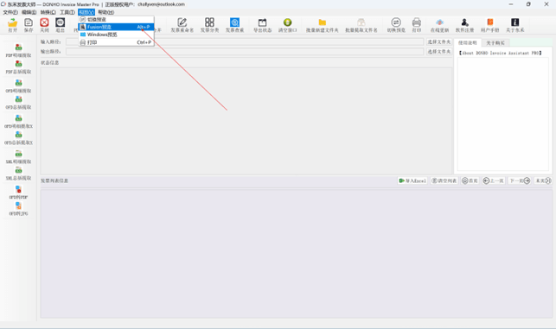This screenshot has width=556, height=329.
Task: Open the invoice classification (发票分类) tool
Action: tap(209, 25)
